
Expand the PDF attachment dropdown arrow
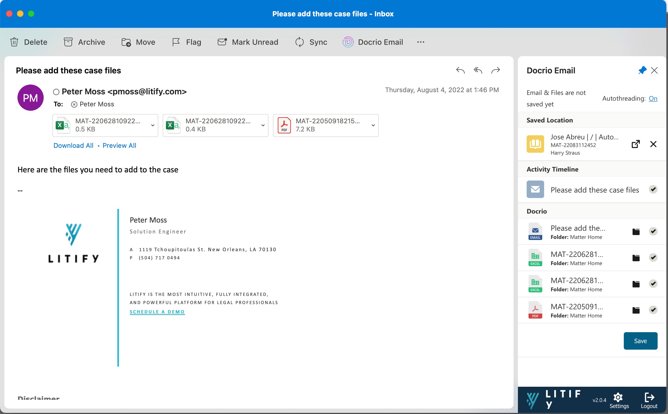pyautogui.click(x=373, y=125)
